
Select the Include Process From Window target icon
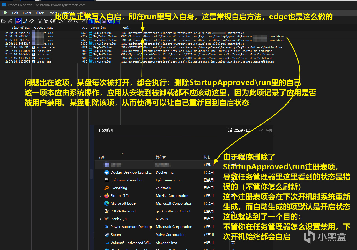(52, 21)
